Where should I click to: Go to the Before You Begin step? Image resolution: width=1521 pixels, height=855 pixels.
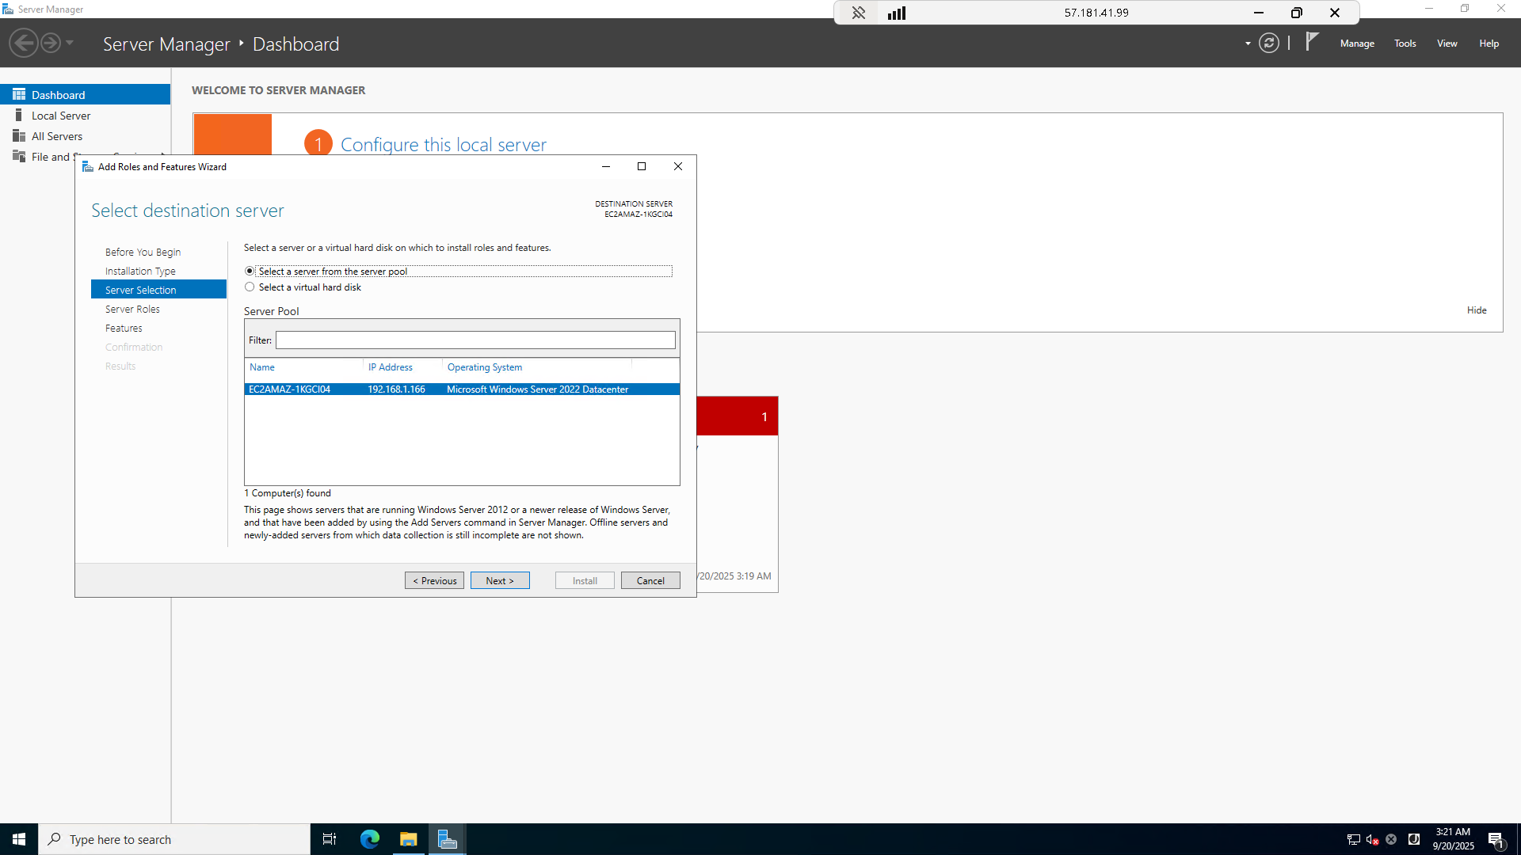[143, 252]
